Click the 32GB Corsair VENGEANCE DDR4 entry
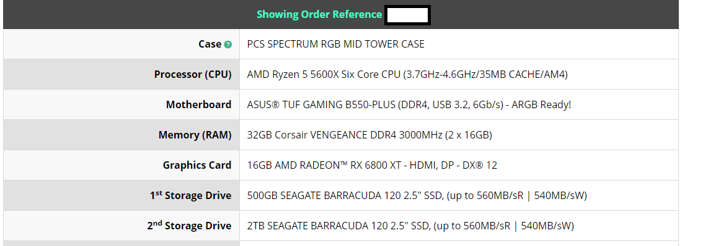Image resolution: width=703 pixels, height=246 pixels. [x=369, y=135]
